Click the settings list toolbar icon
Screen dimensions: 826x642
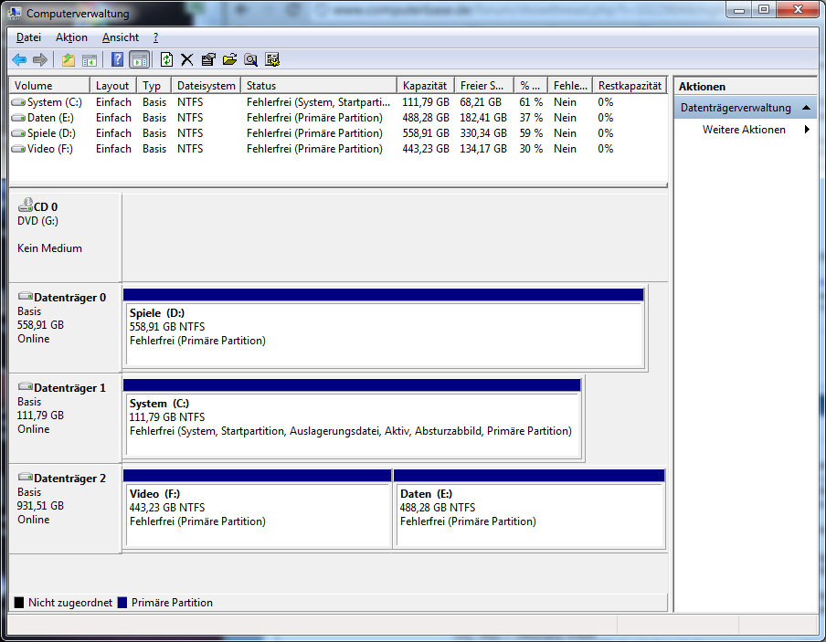pos(272,59)
